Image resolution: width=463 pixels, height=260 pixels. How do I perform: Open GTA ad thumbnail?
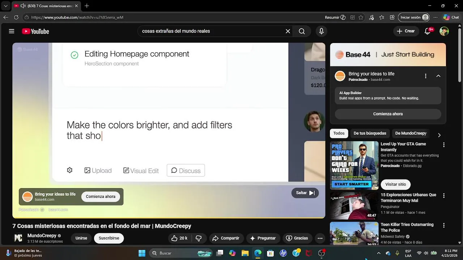click(354, 165)
